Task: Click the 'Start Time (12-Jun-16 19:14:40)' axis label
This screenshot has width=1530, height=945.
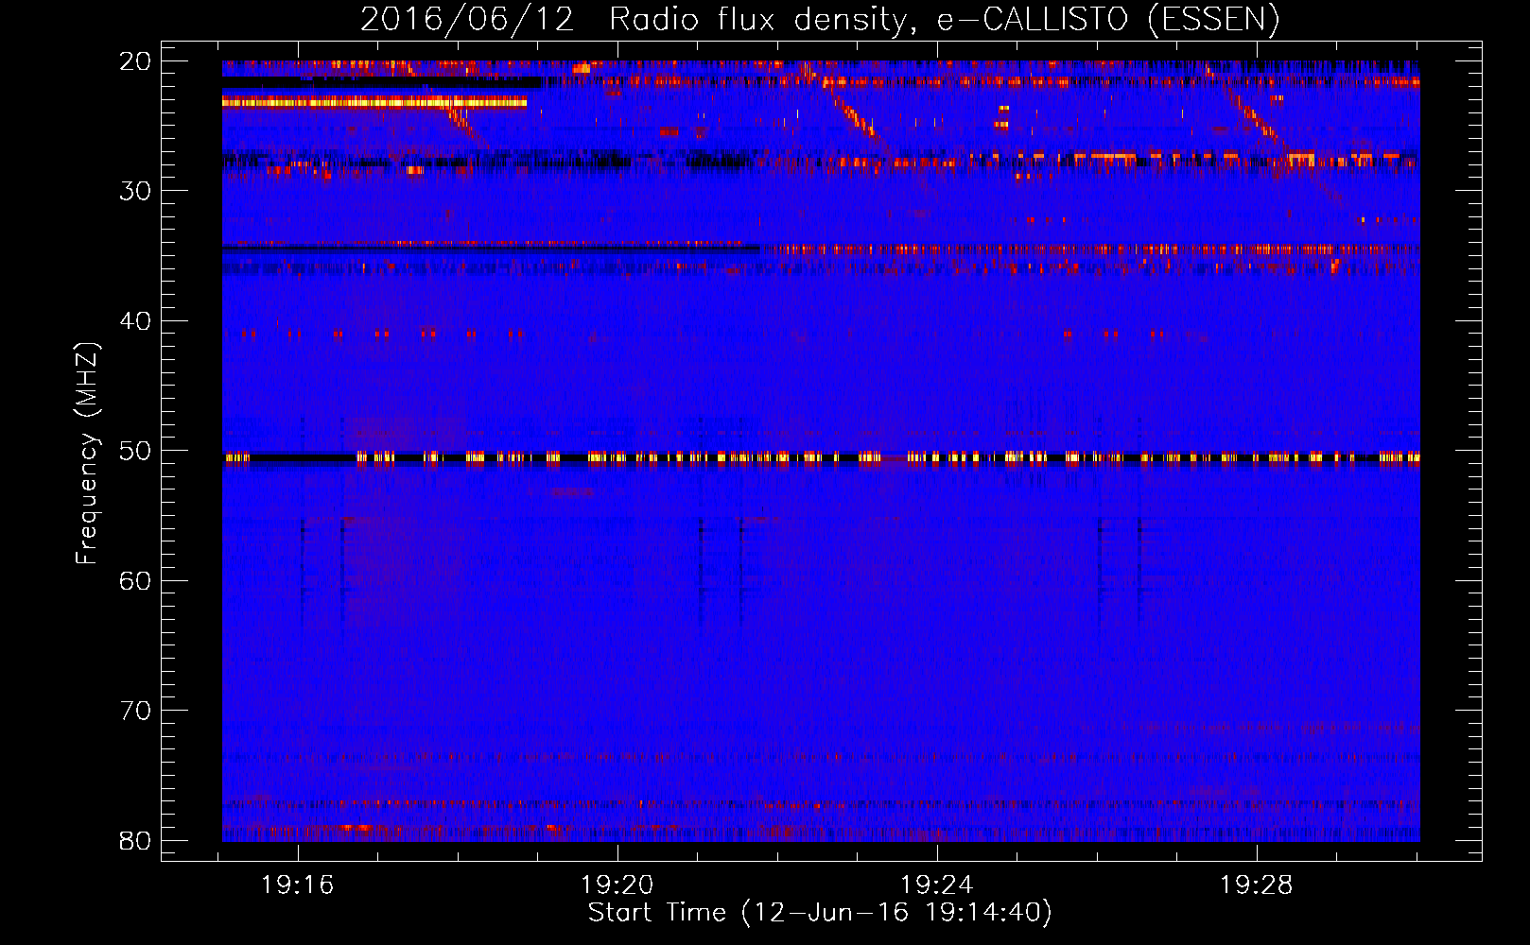Action: [x=820, y=913]
